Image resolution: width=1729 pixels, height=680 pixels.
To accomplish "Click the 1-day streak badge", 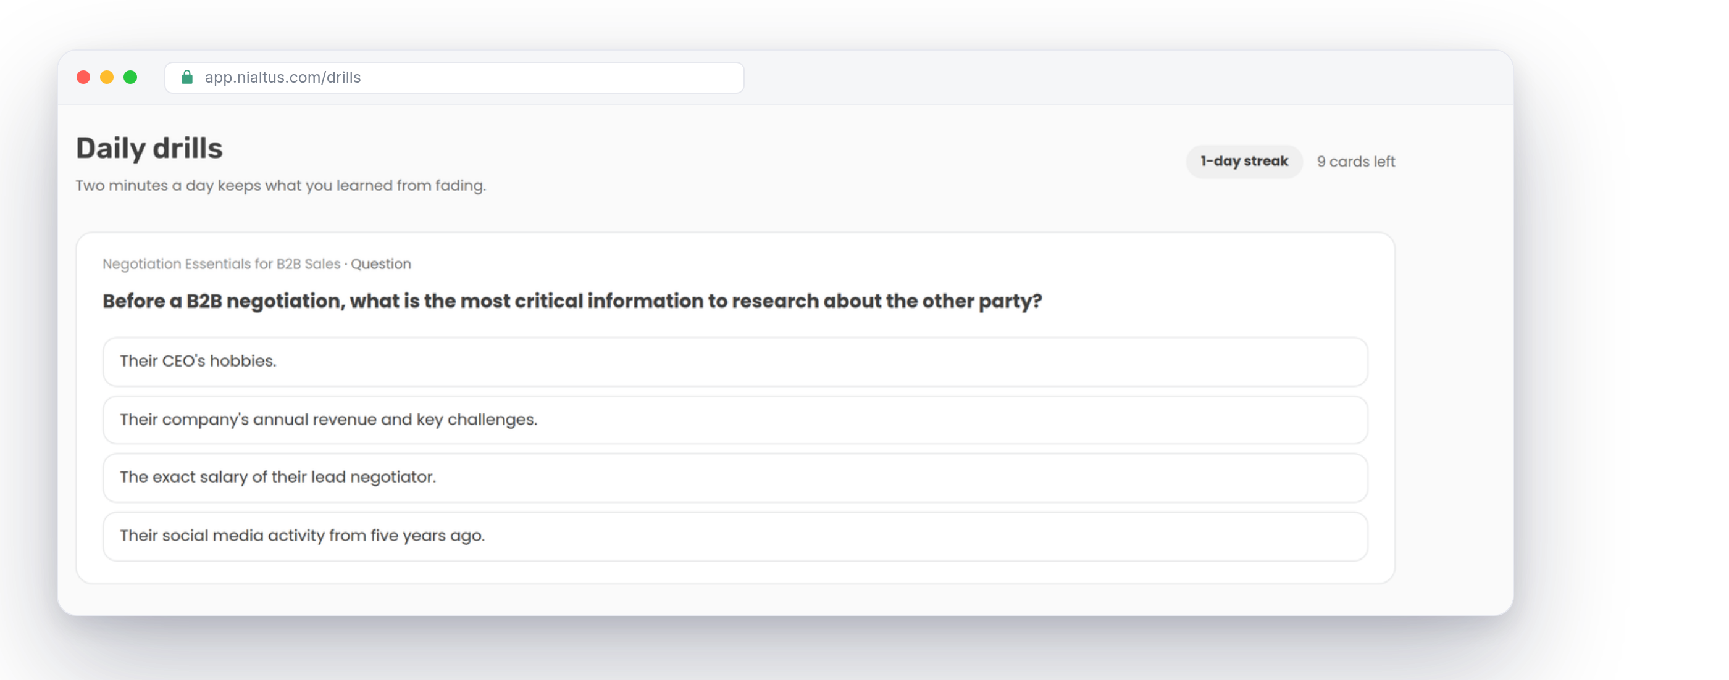I will (x=1244, y=162).
